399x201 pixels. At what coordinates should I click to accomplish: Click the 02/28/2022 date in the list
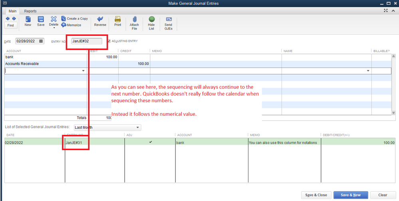click(14, 143)
